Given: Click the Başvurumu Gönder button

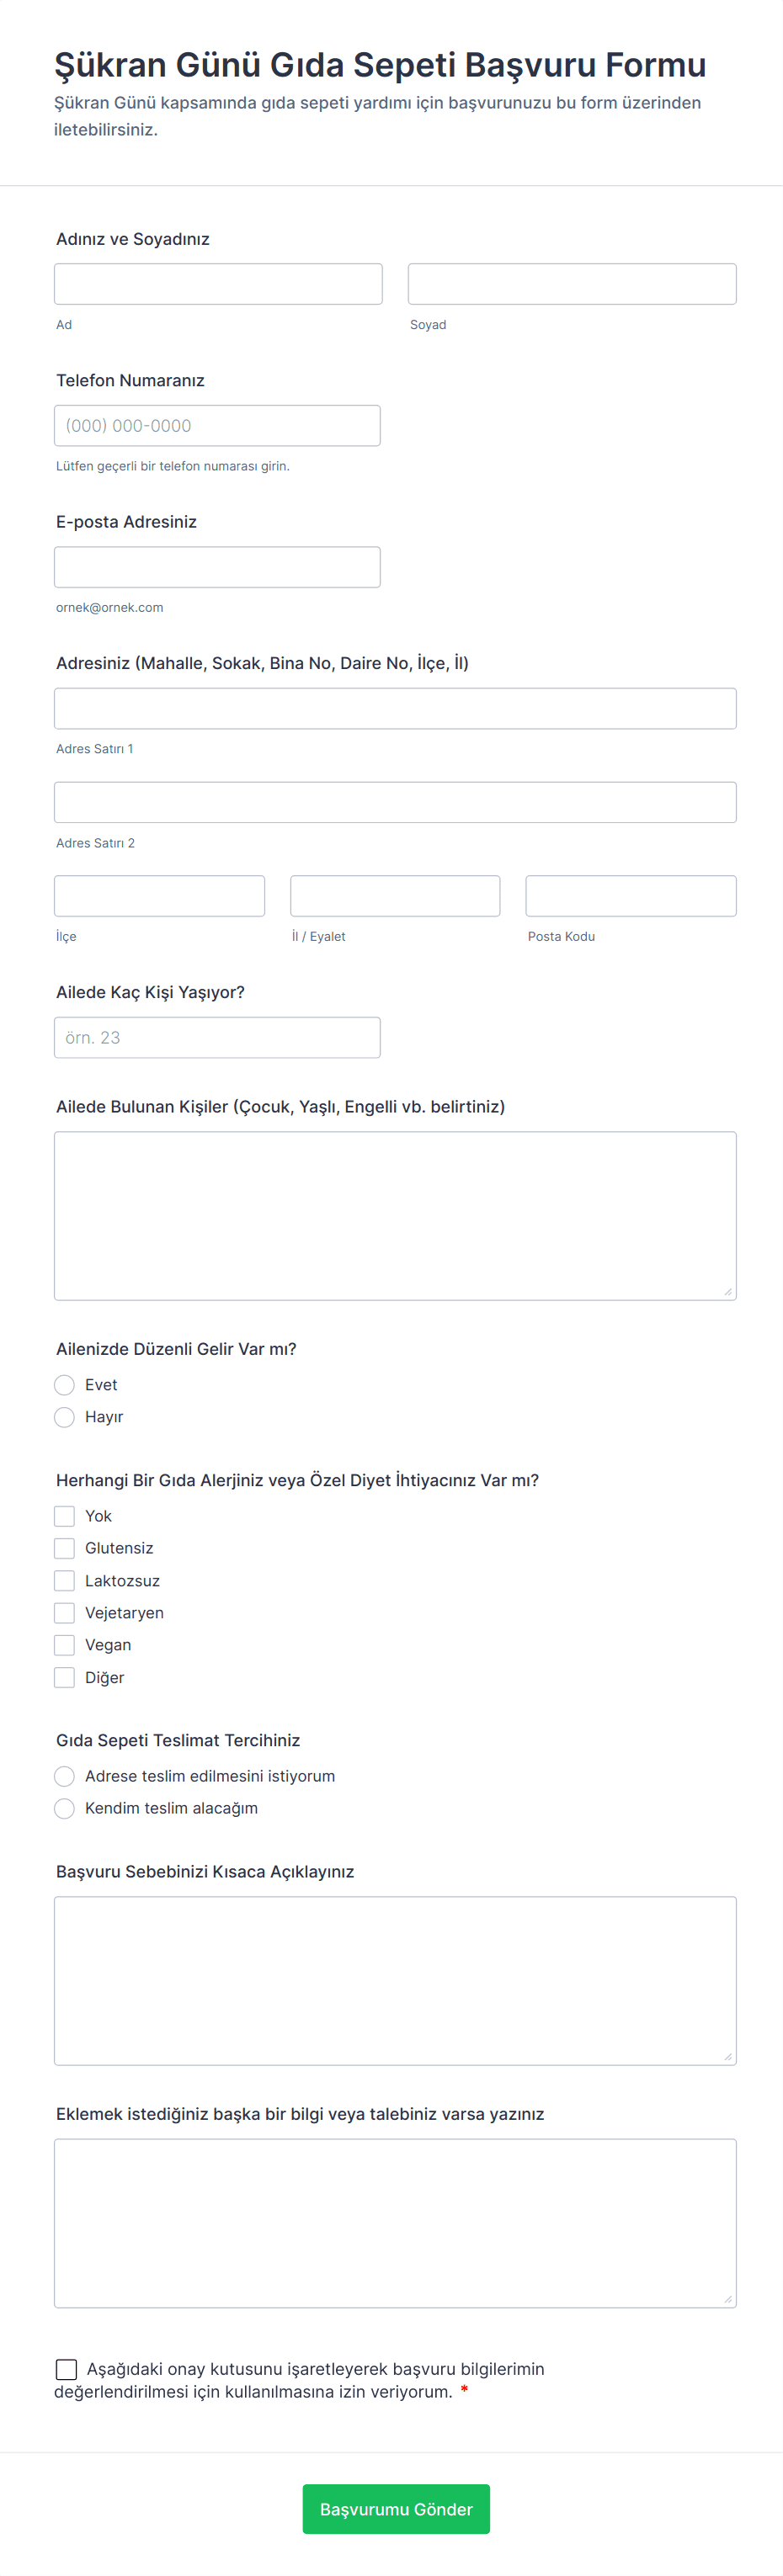Looking at the screenshot, I should [396, 2509].
